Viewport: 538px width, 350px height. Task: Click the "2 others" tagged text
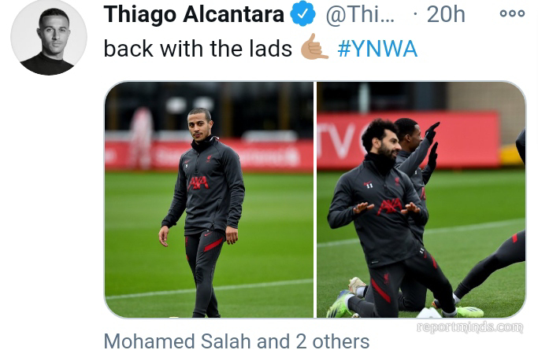click(332, 341)
